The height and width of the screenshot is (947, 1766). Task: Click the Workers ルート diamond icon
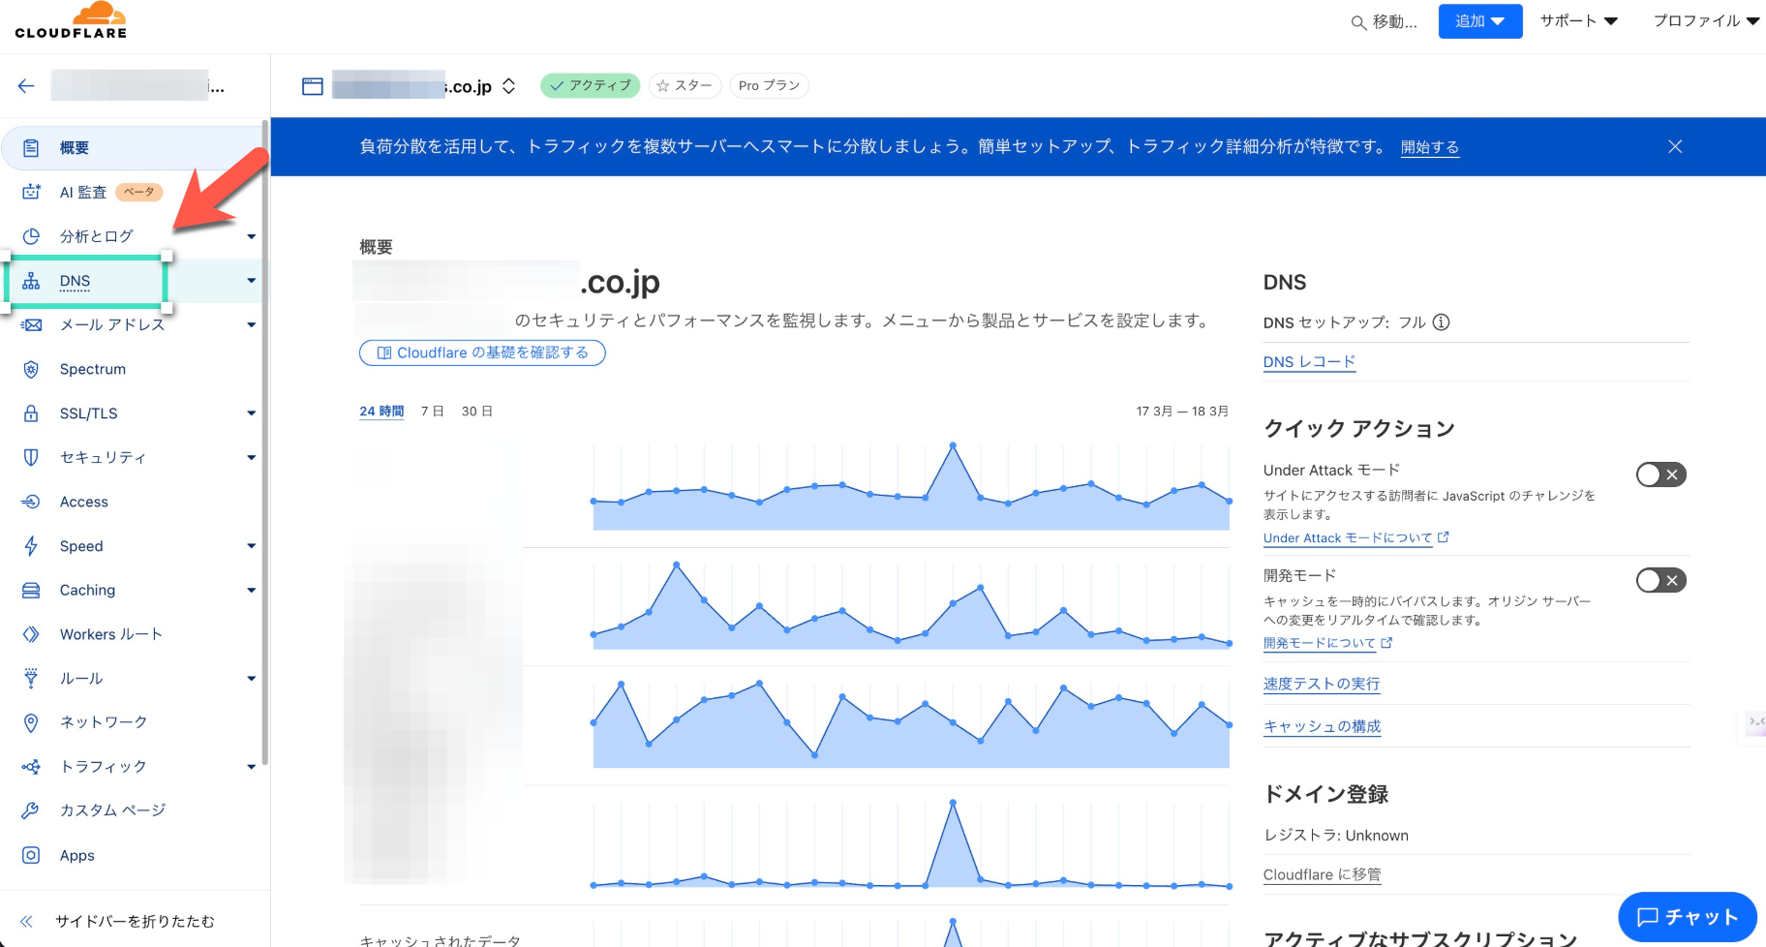tap(31, 634)
